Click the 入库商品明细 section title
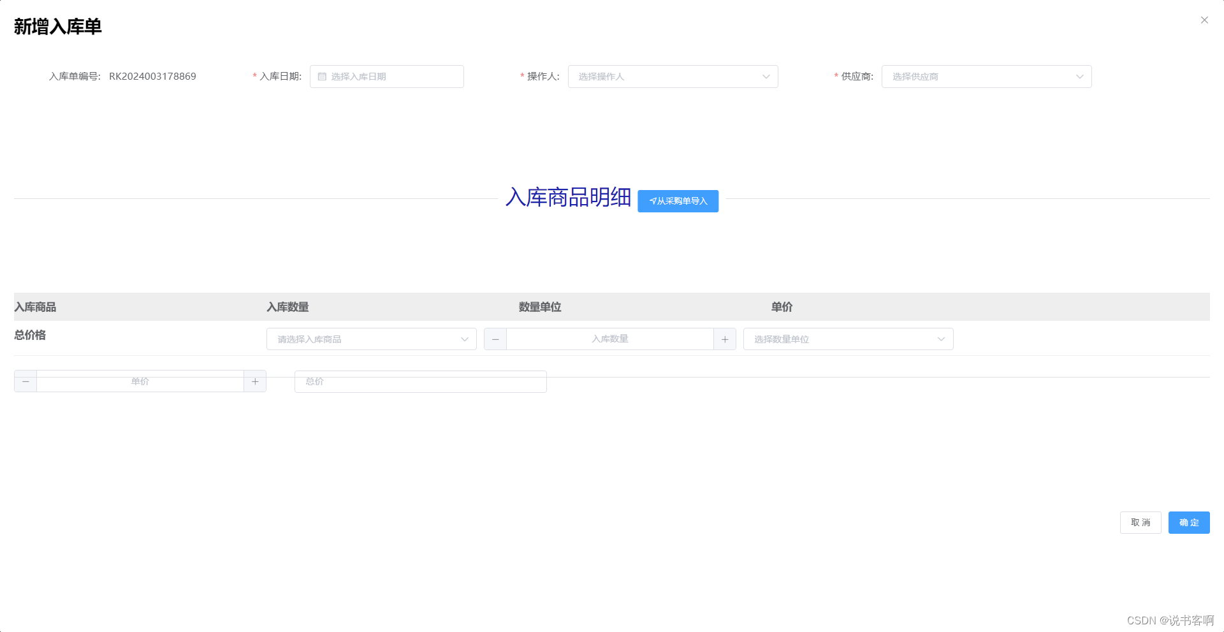The width and height of the screenshot is (1224, 632). (568, 198)
